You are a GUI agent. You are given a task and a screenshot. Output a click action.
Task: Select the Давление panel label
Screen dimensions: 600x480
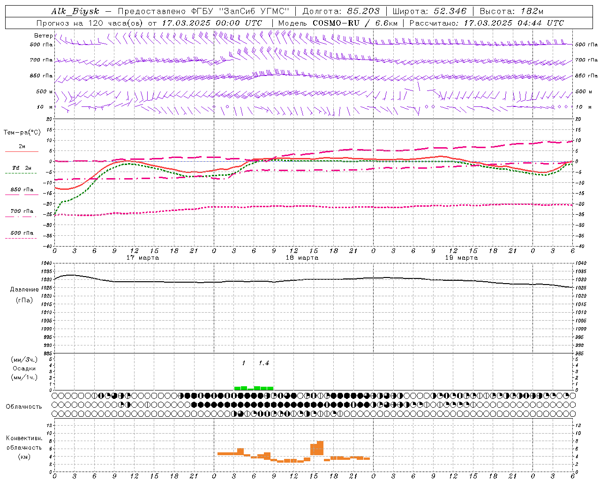24,290
